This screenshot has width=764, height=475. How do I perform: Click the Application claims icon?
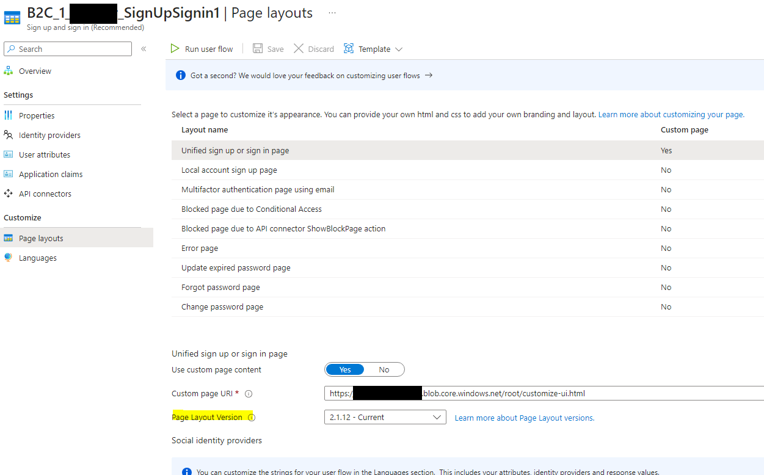pyautogui.click(x=9, y=174)
